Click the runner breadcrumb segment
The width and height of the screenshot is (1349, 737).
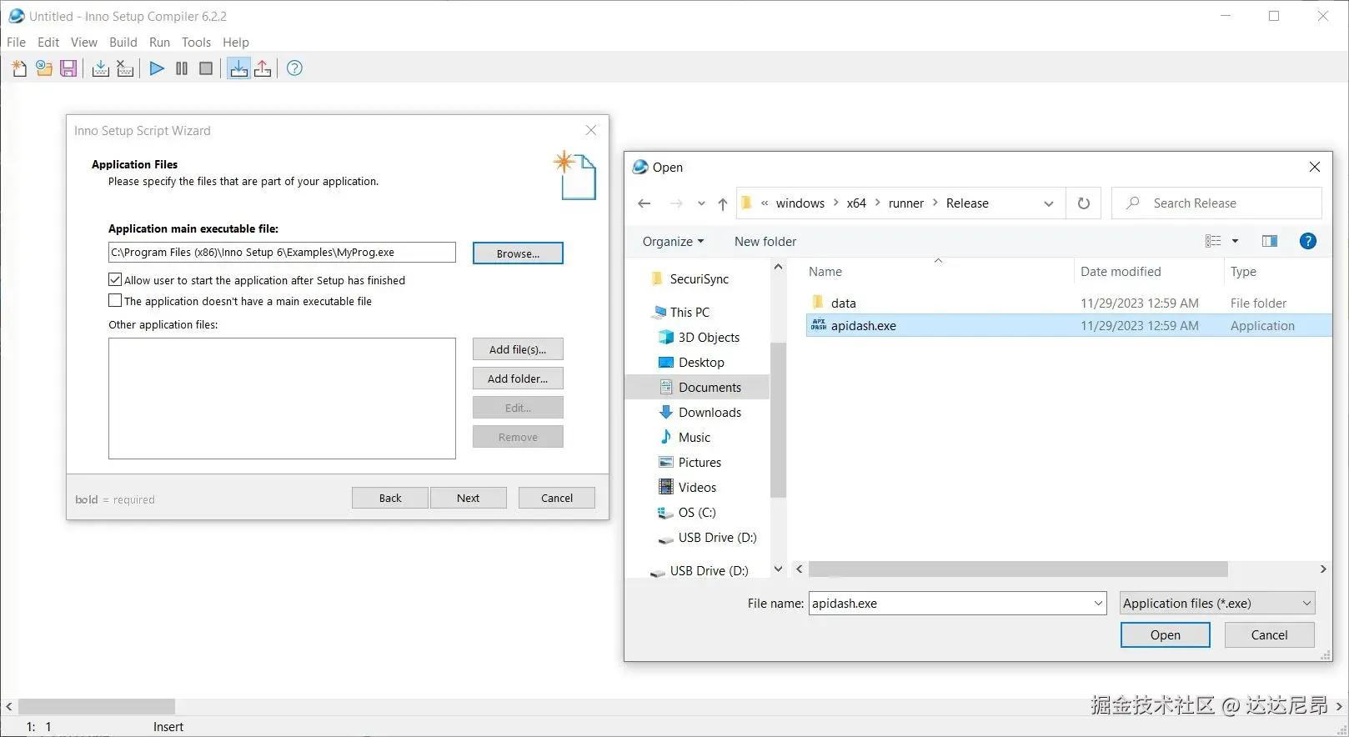click(x=905, y=203)
